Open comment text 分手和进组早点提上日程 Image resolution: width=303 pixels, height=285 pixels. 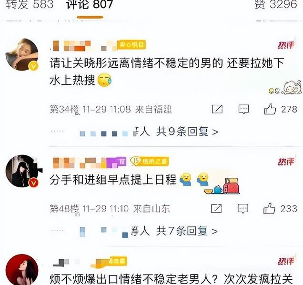(113, 180)
